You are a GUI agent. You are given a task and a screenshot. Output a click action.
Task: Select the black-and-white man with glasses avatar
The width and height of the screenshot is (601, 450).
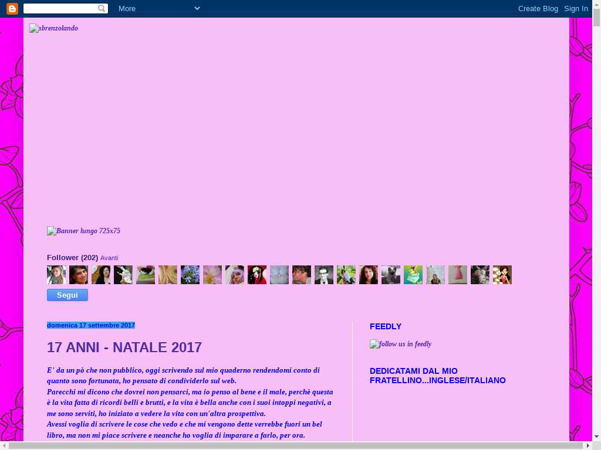coord(324,275)
